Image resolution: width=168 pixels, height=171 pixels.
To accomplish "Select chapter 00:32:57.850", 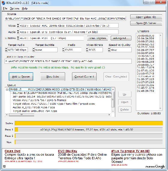I will tap(145, 53).
